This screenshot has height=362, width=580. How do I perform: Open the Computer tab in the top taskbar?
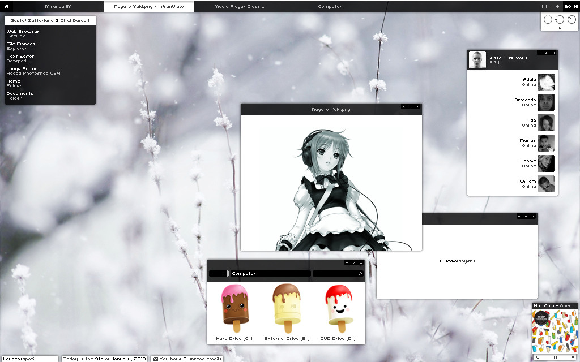(330, 6)
